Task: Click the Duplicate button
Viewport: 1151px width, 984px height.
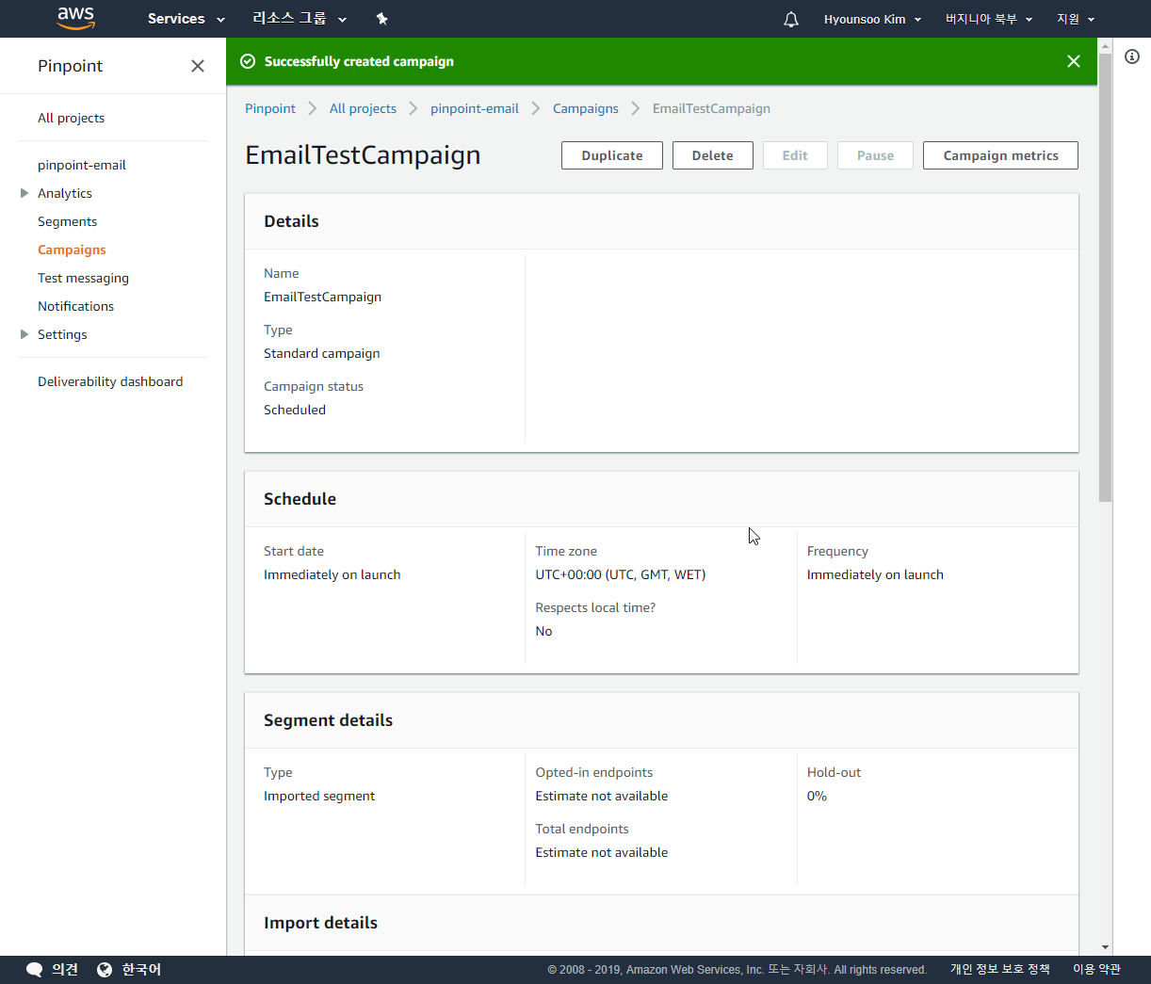Action: pyautogui.click(x=612, y=155)
